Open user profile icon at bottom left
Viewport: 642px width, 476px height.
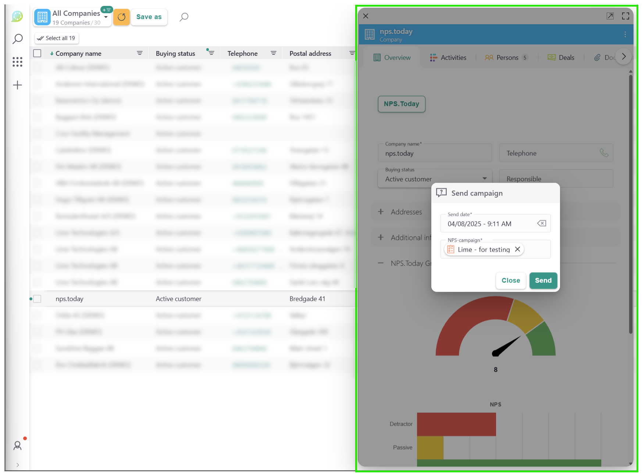click(x=17, y=446)
